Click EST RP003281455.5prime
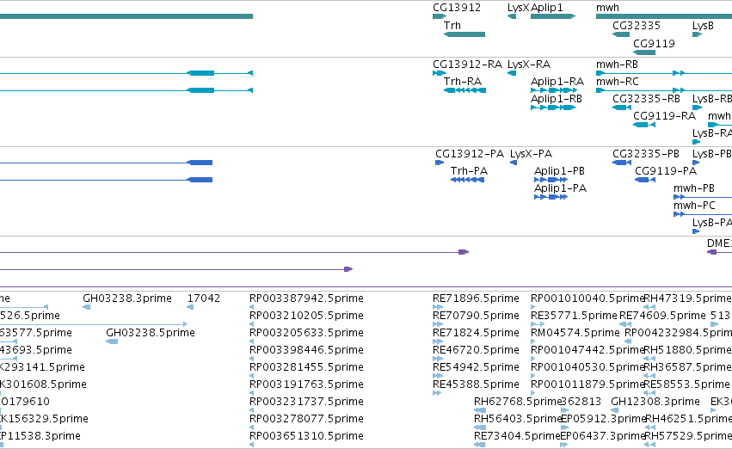The width and height of the screenshot is (732, 449). [306, 367]
